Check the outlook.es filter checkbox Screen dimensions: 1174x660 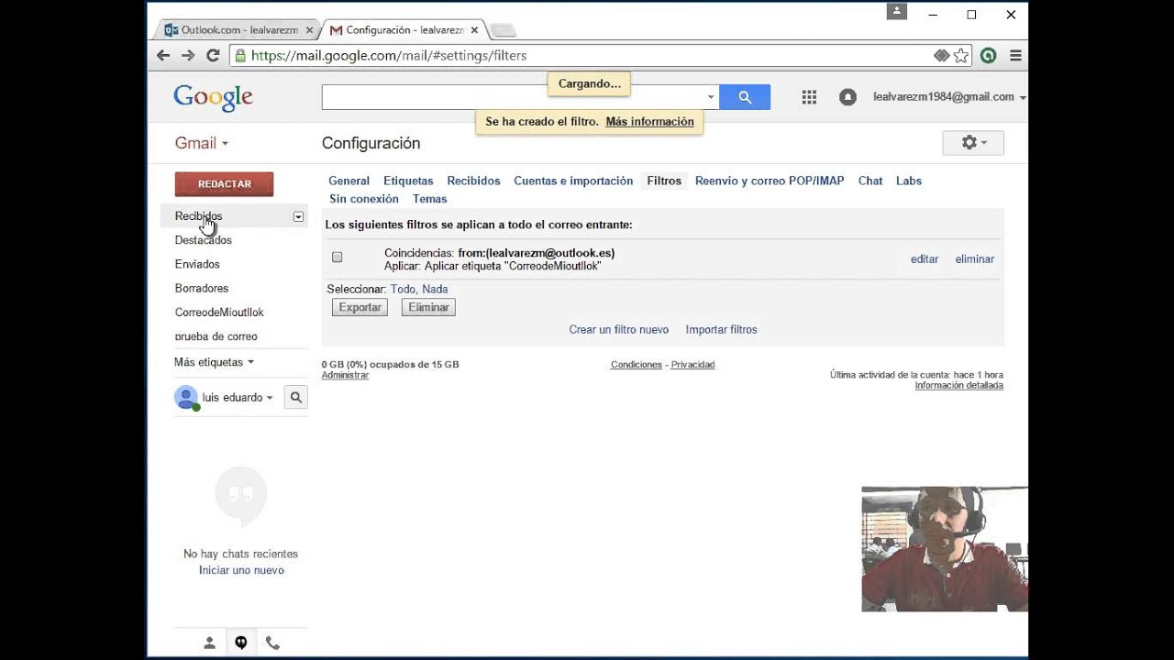tap(338, 258)
